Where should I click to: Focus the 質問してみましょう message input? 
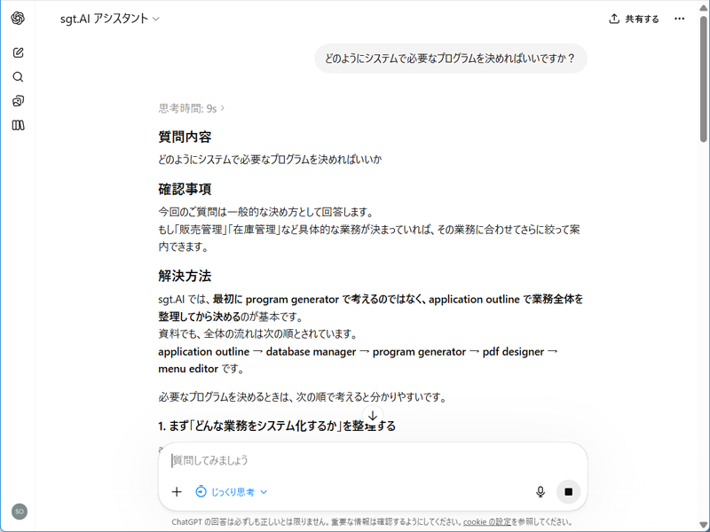pos(373,460)
